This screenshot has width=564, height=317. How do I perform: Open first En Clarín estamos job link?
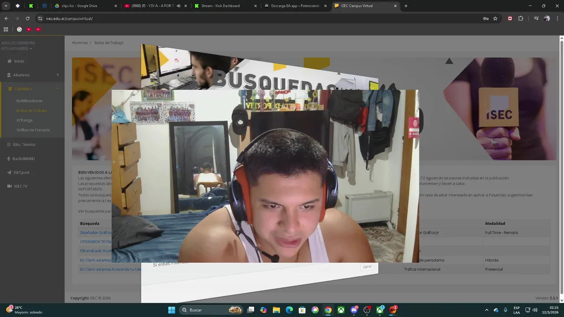(x=96, y=260)
